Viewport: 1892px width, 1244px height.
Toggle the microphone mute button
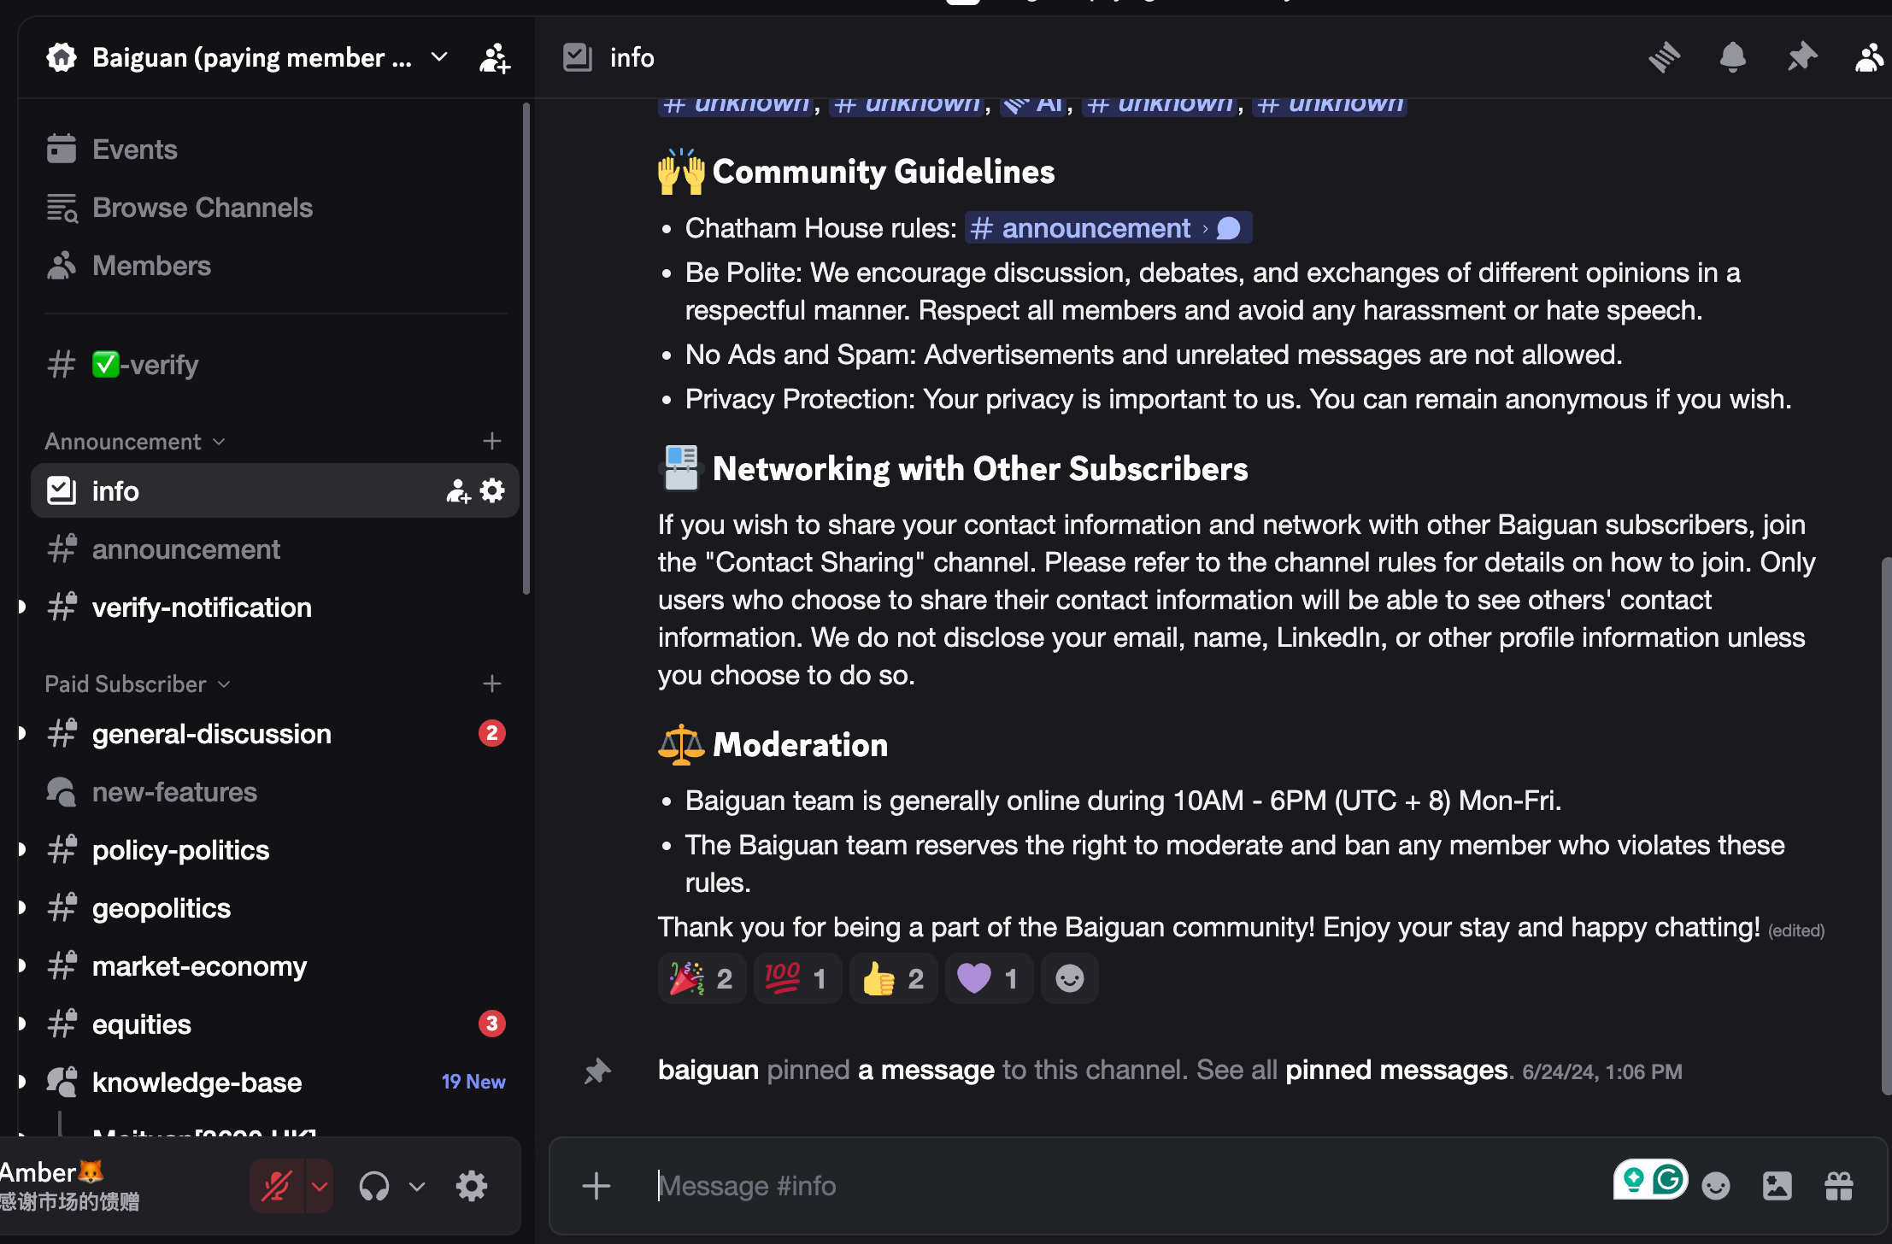click(x=276, y=1186)
